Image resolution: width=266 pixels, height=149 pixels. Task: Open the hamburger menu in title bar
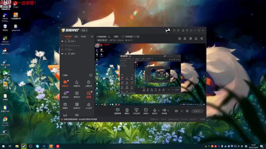(191, 30)
